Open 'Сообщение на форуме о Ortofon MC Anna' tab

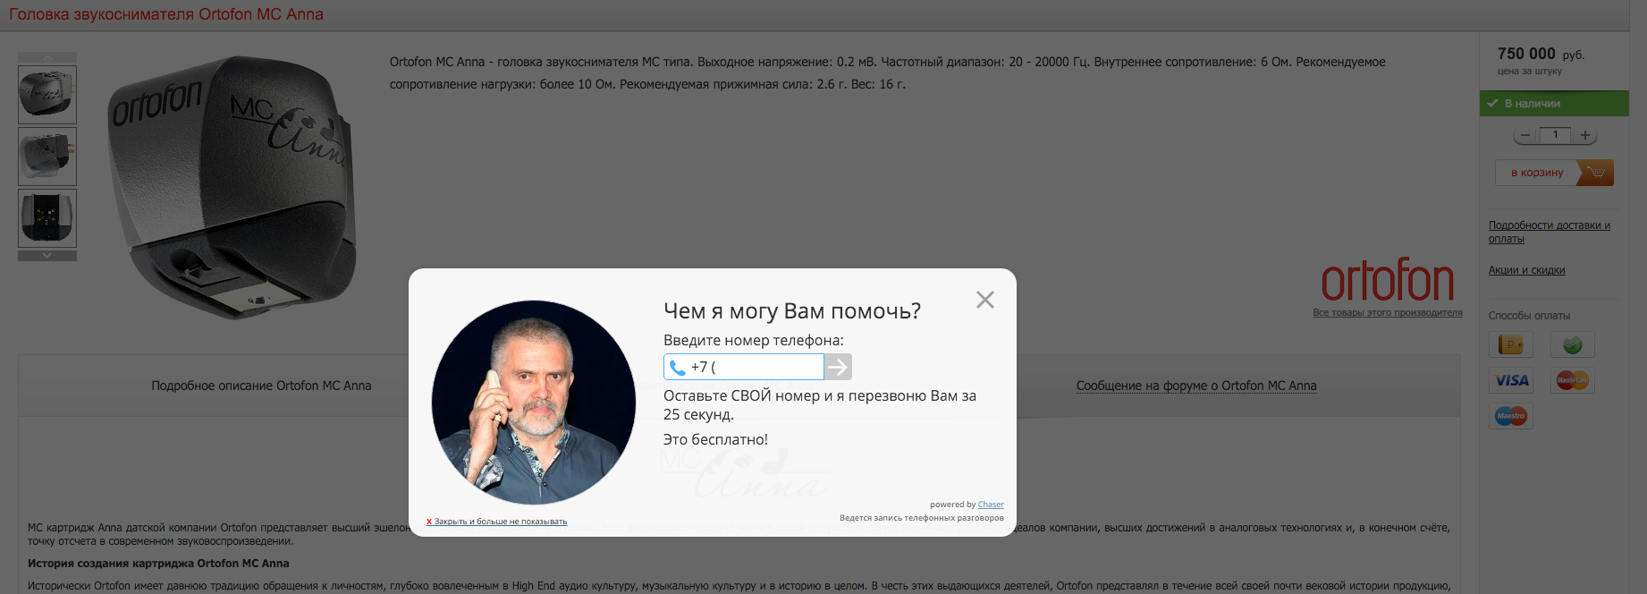[1196, 386]
